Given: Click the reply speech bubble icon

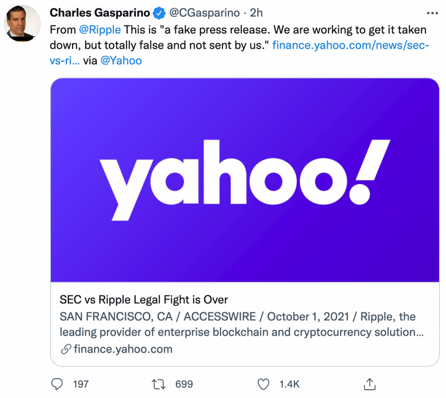Looking at the screenshot, I should click(58, 384).
